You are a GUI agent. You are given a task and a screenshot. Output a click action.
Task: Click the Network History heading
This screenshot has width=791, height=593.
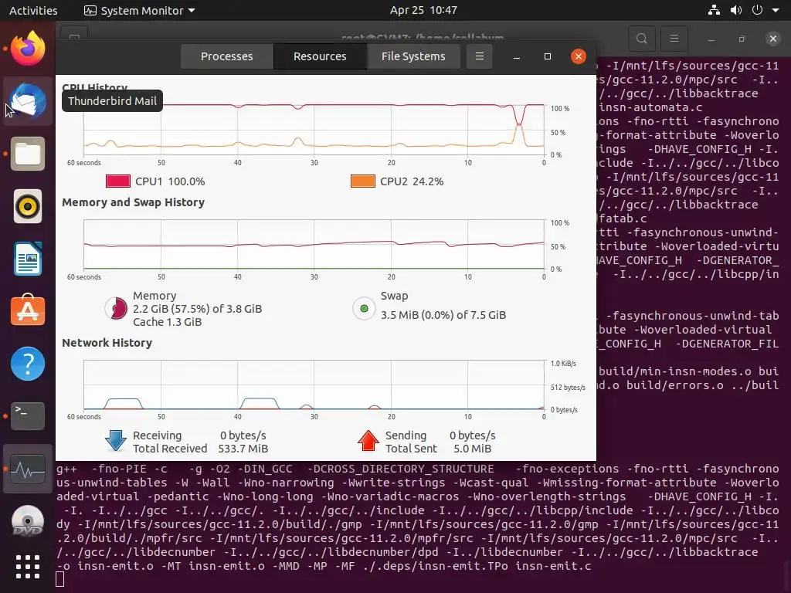coord(107,343)
